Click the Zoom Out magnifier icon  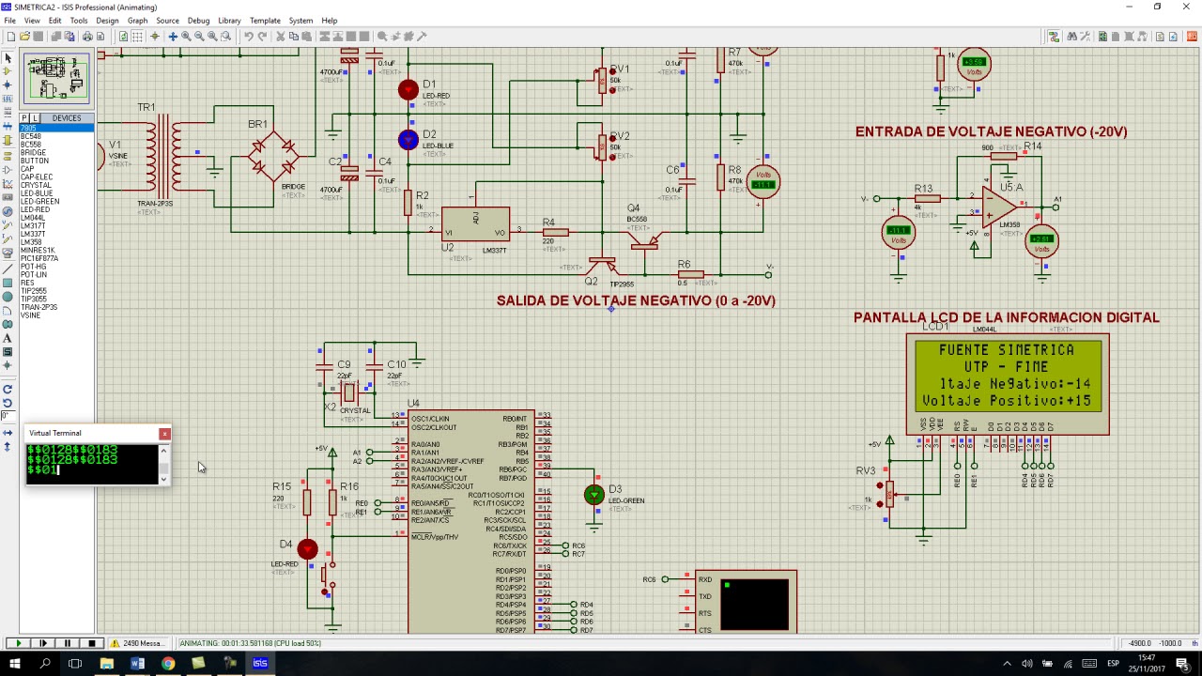pyautogui.click(x=199, y=37)
